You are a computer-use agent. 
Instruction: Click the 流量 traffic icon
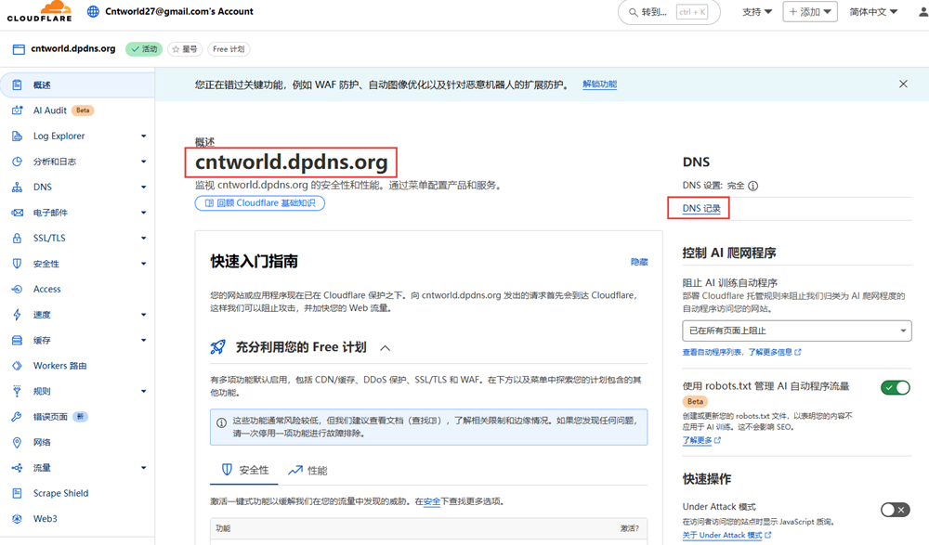point(17,467)
